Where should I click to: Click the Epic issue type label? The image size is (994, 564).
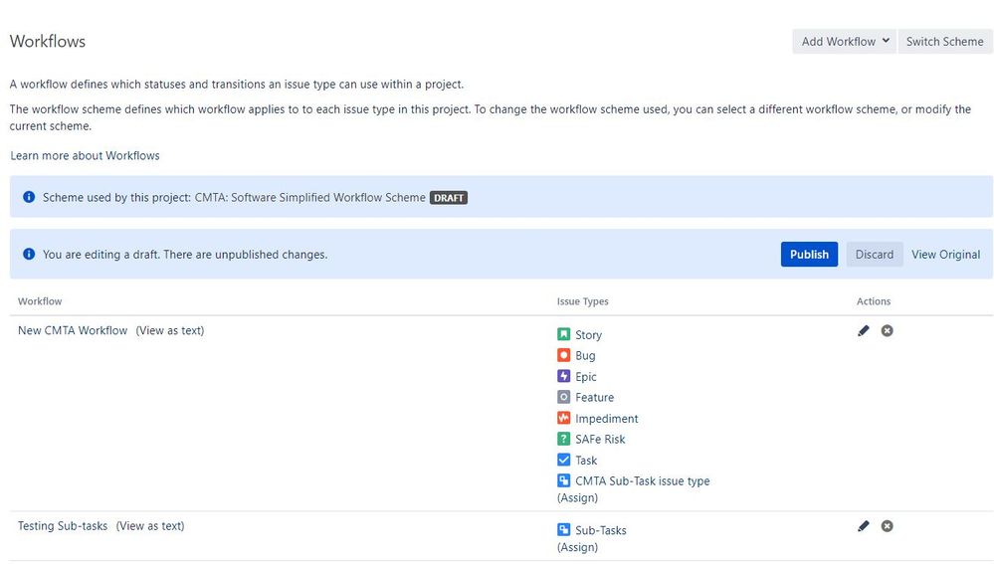[x=586, y=376]
